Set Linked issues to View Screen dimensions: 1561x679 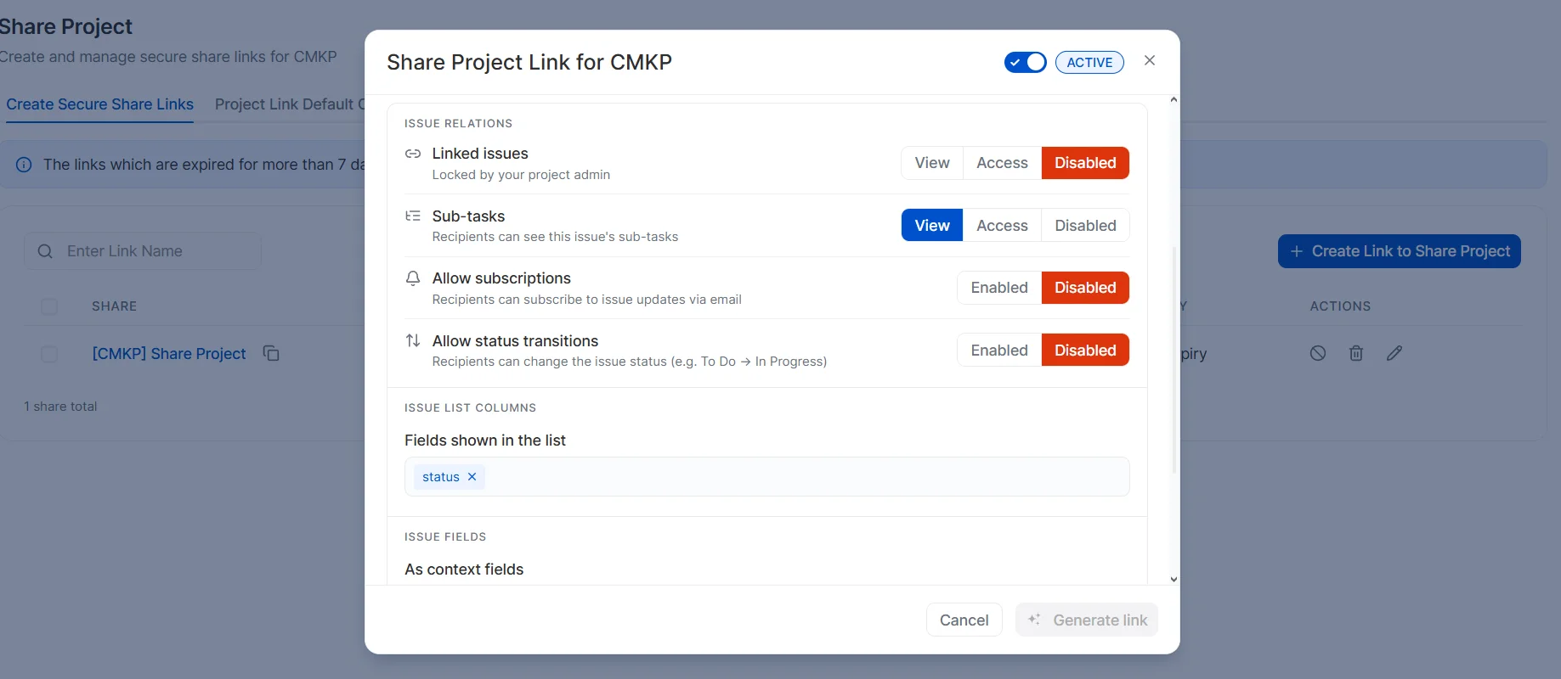click(x=932, y=163)
